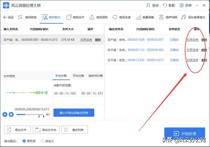The height and width of the screenshot is (147, 210).
Task: Click 已剪切 status of segment 00:00:07.113
Action: pos(174,50)
